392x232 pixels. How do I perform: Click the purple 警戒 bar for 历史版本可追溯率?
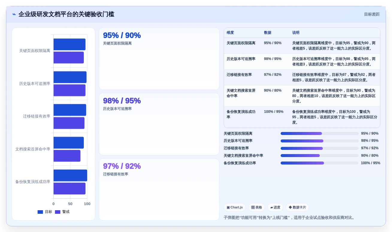pyautogui.click(x=69, y=90)
